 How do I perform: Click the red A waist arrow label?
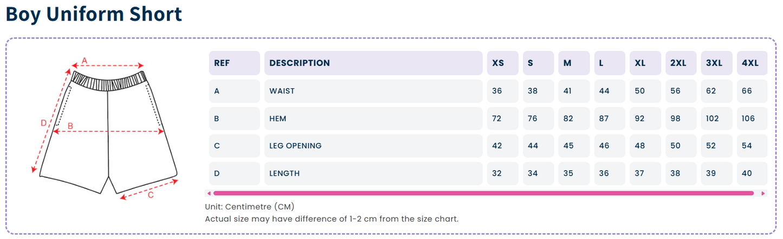[84, 60]
